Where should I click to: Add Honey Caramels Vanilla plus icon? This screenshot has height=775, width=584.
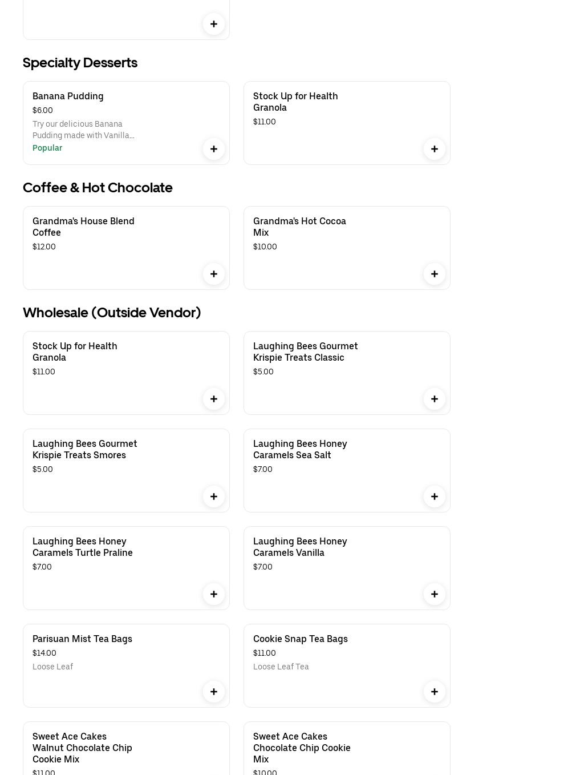[435, 594]
